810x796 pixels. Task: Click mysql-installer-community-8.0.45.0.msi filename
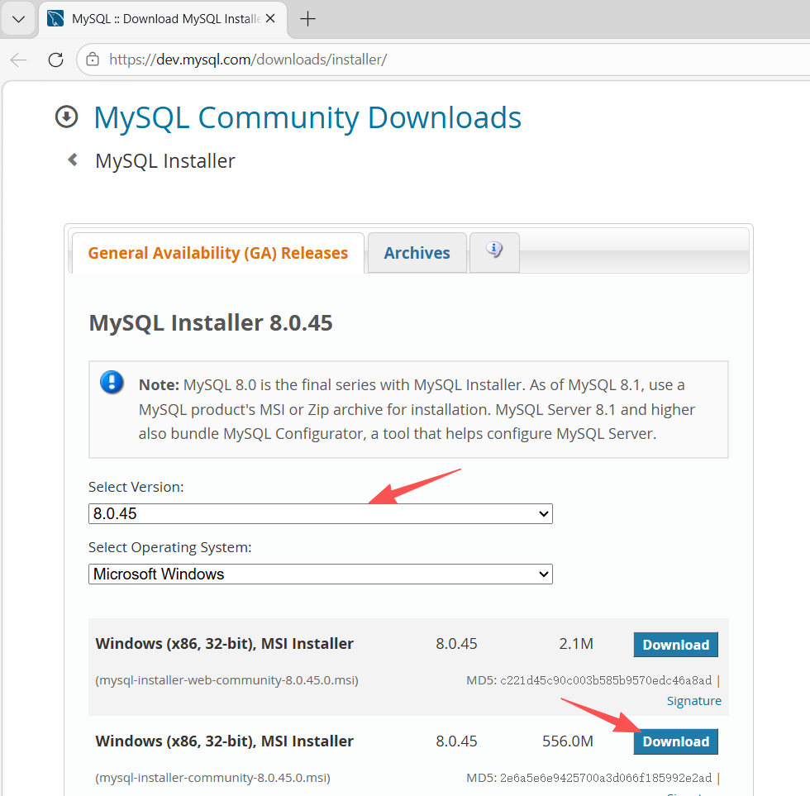(213, 778)
